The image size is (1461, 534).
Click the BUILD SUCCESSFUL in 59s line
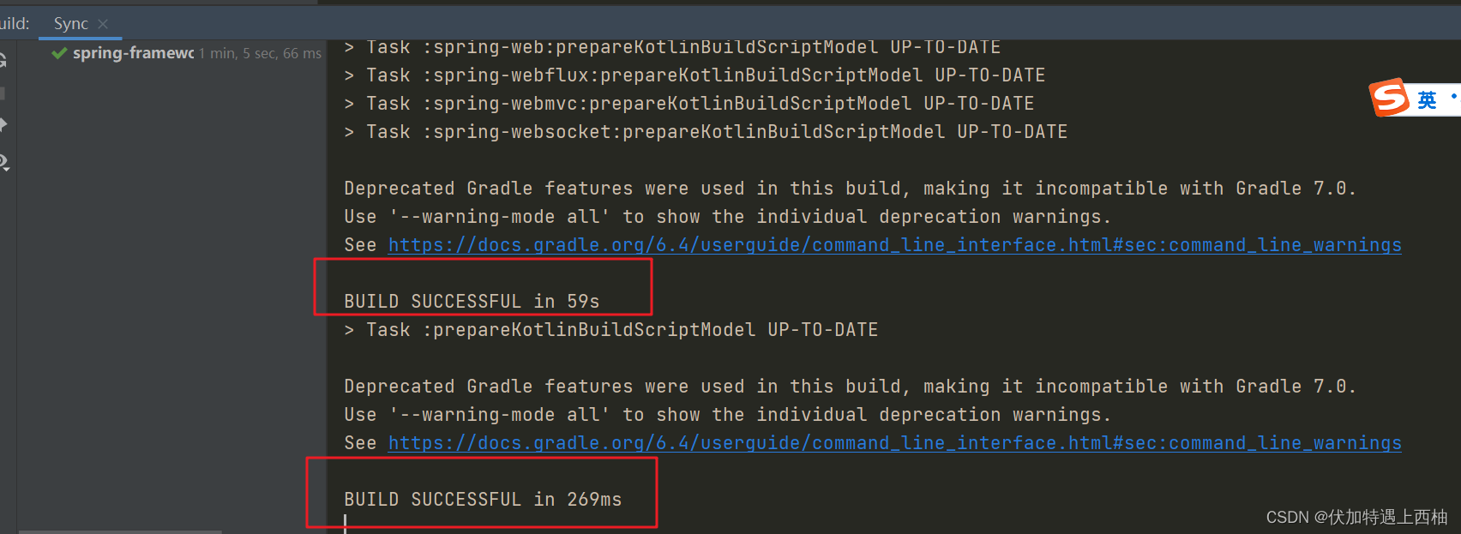click(472, 302)
